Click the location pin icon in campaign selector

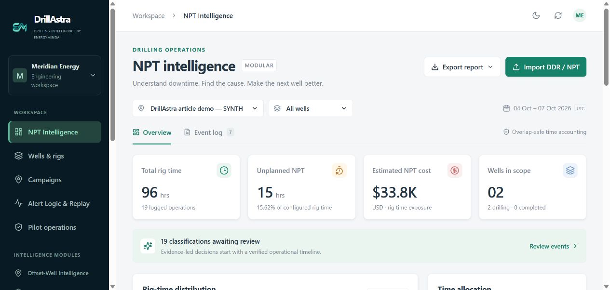coord(141,108)
